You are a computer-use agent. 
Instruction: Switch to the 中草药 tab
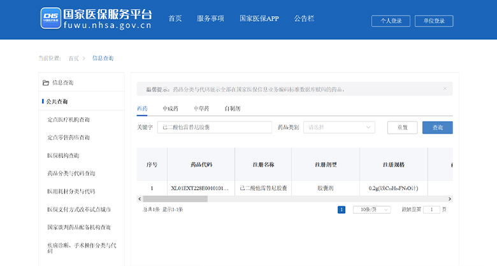(x=201, y=109)
